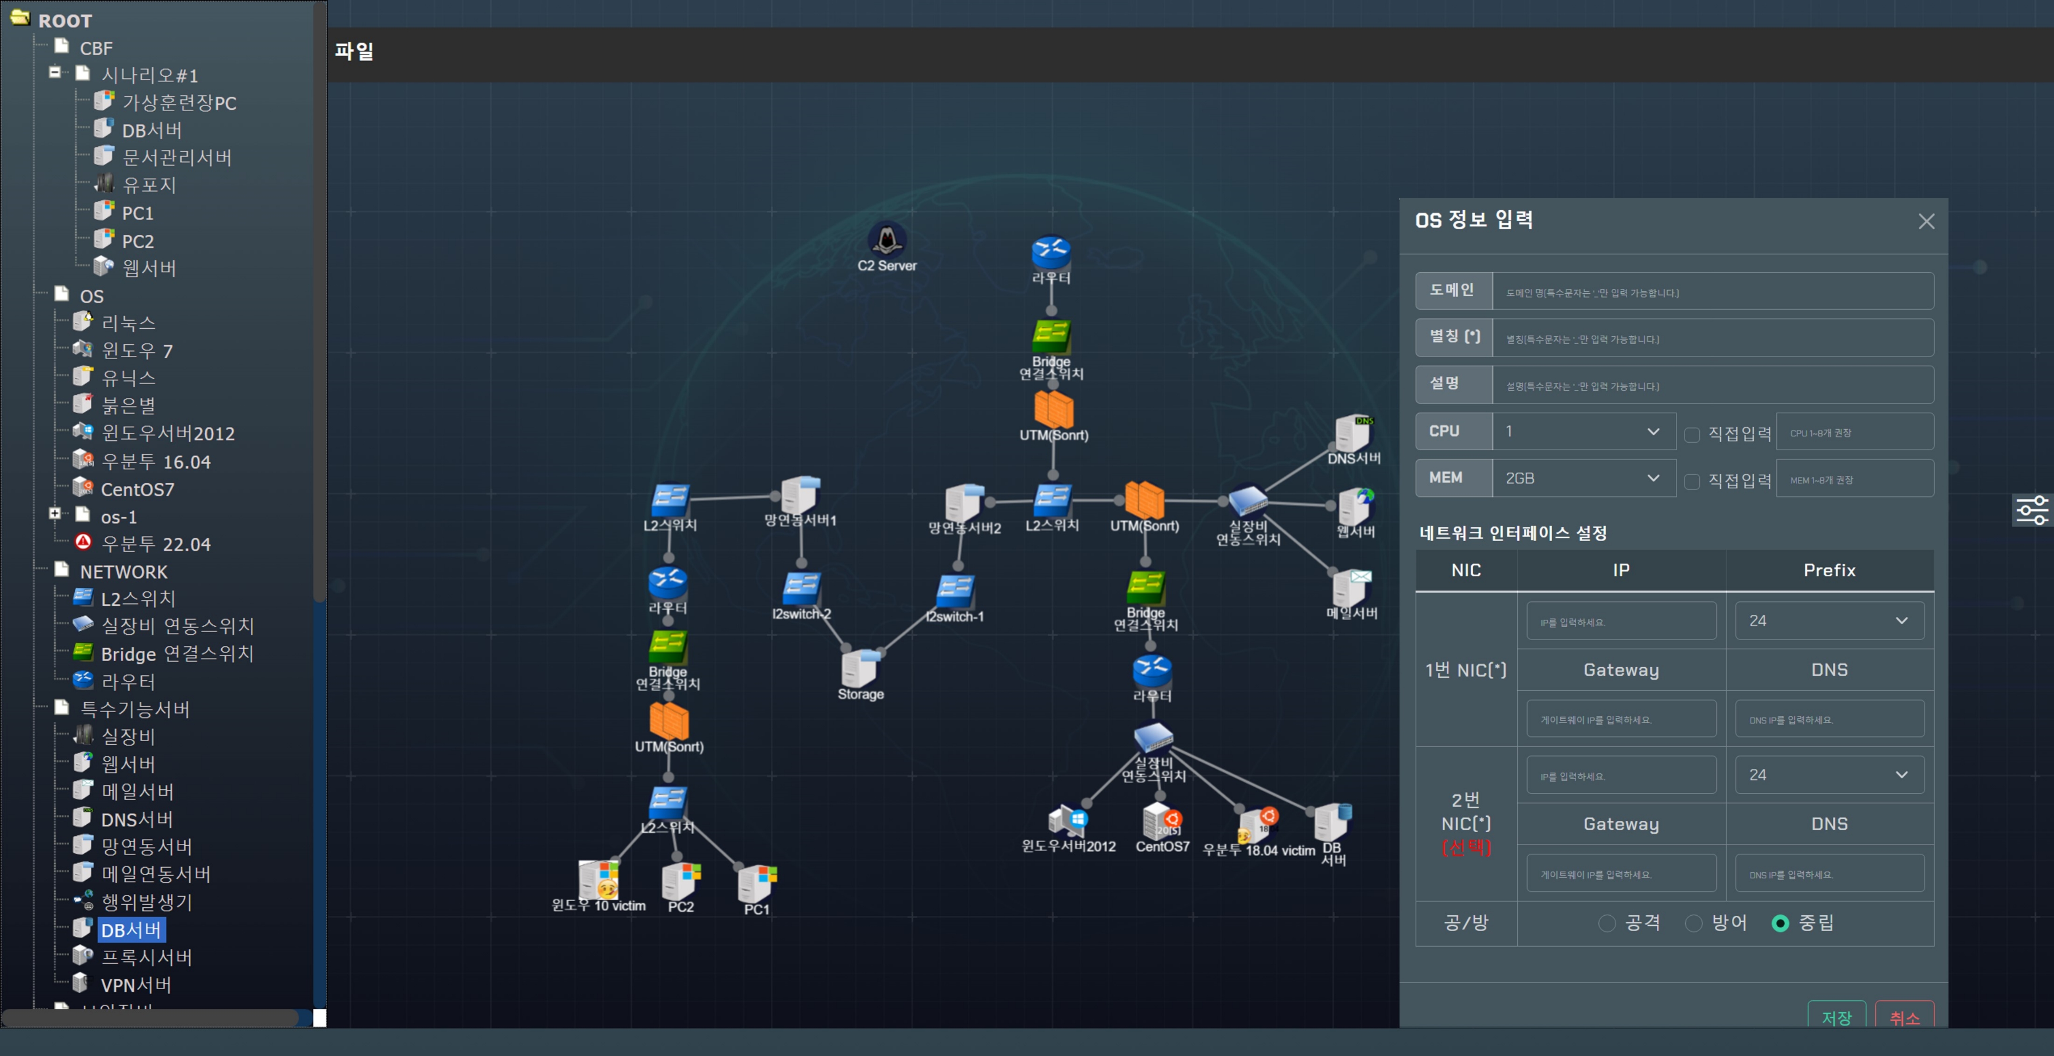Select the 메일서버 node on the canvas

(1351, 589)
